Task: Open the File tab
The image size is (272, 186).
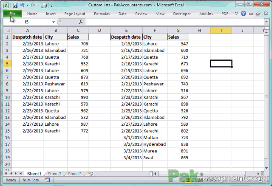Action: tap(12, 14)
